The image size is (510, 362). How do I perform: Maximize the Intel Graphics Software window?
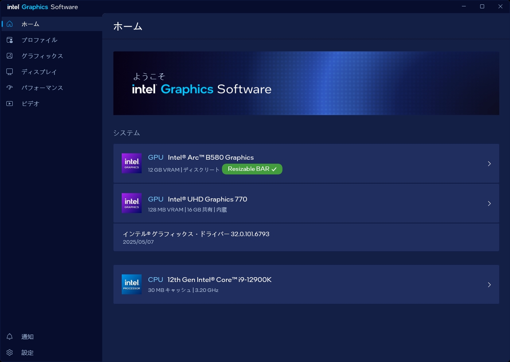pyautogui.click(x=482, y=6)
